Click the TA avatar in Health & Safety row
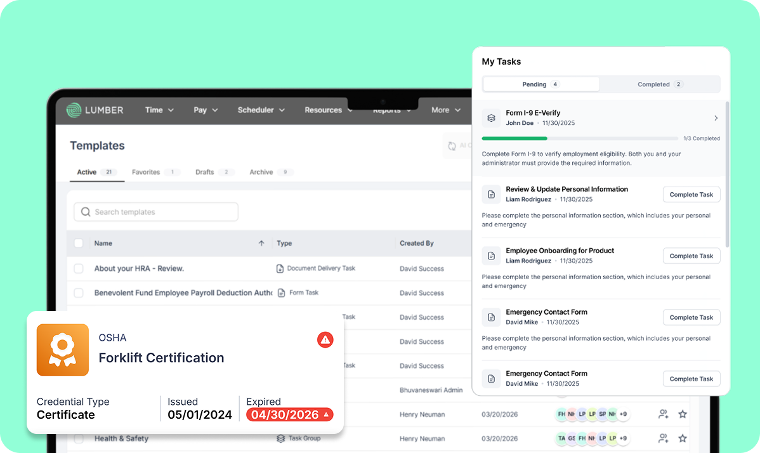 (x=561, y=438)
